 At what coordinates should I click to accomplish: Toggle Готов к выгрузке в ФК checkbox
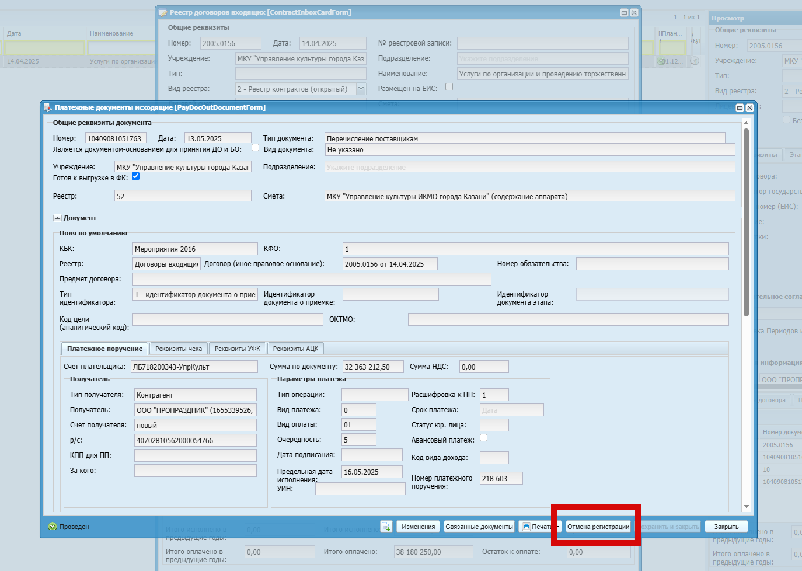[x=136, y=176]
